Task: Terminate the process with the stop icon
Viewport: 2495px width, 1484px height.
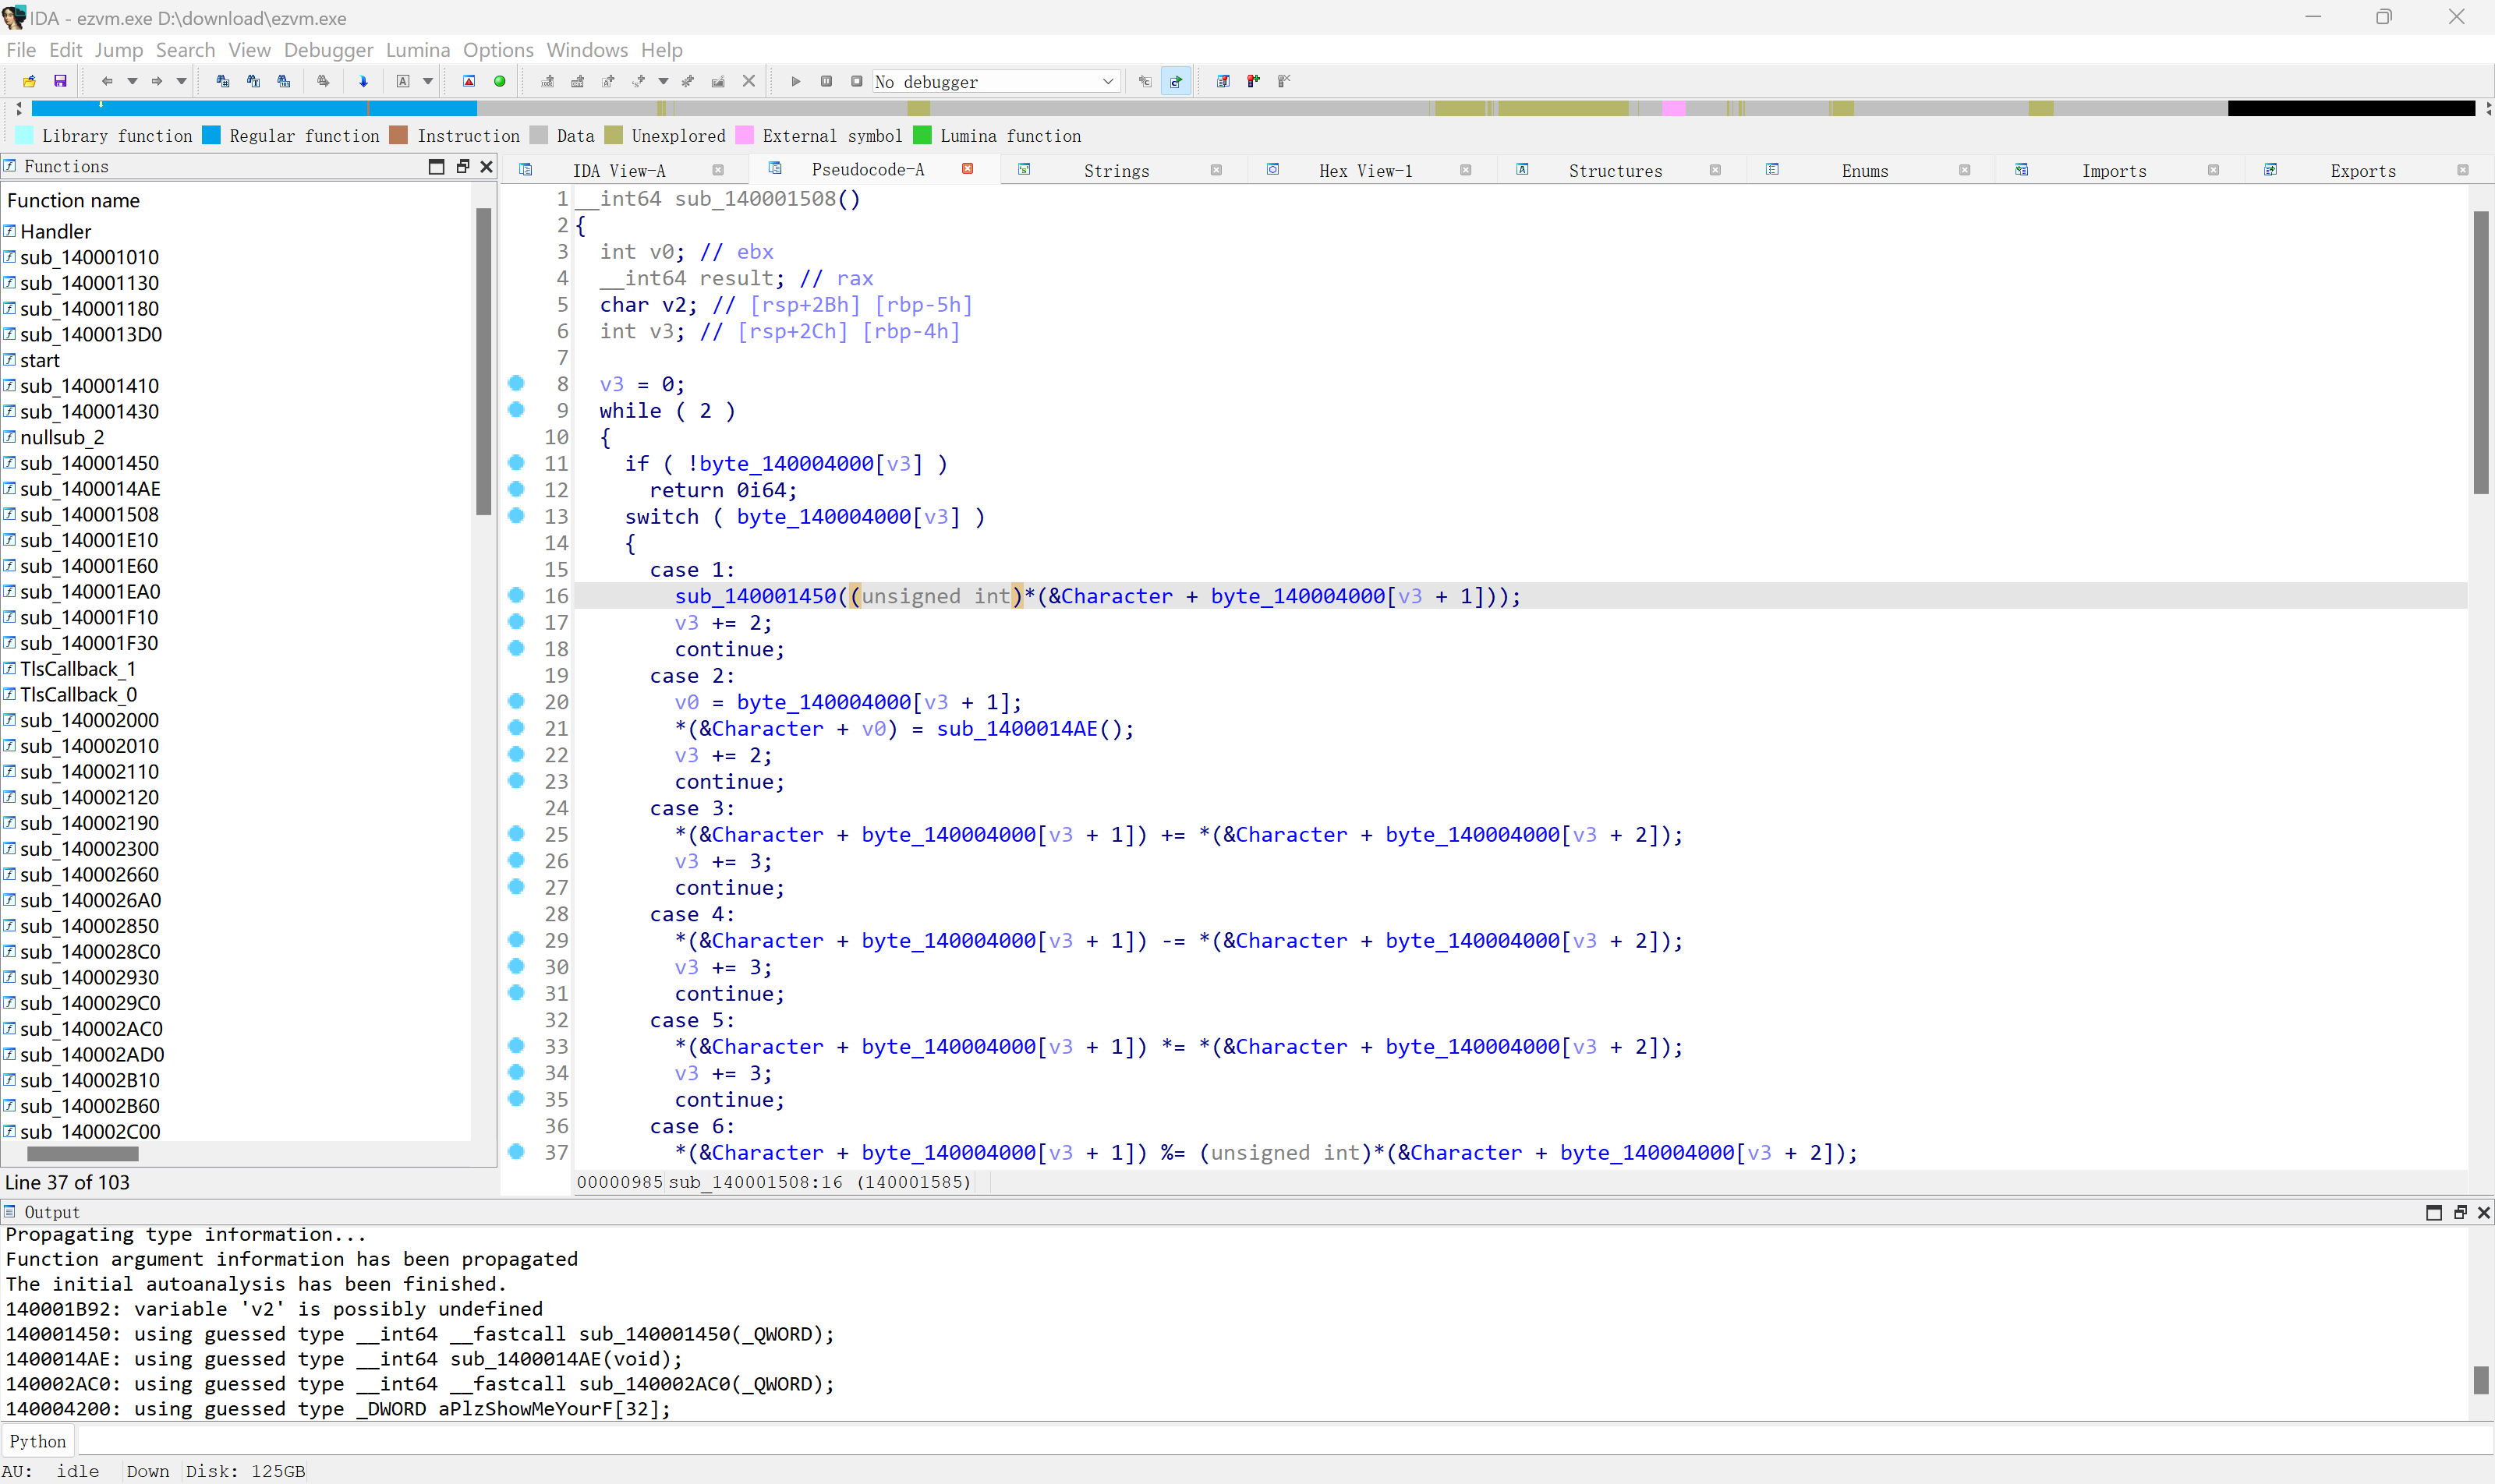Action: tap(856, 81)
